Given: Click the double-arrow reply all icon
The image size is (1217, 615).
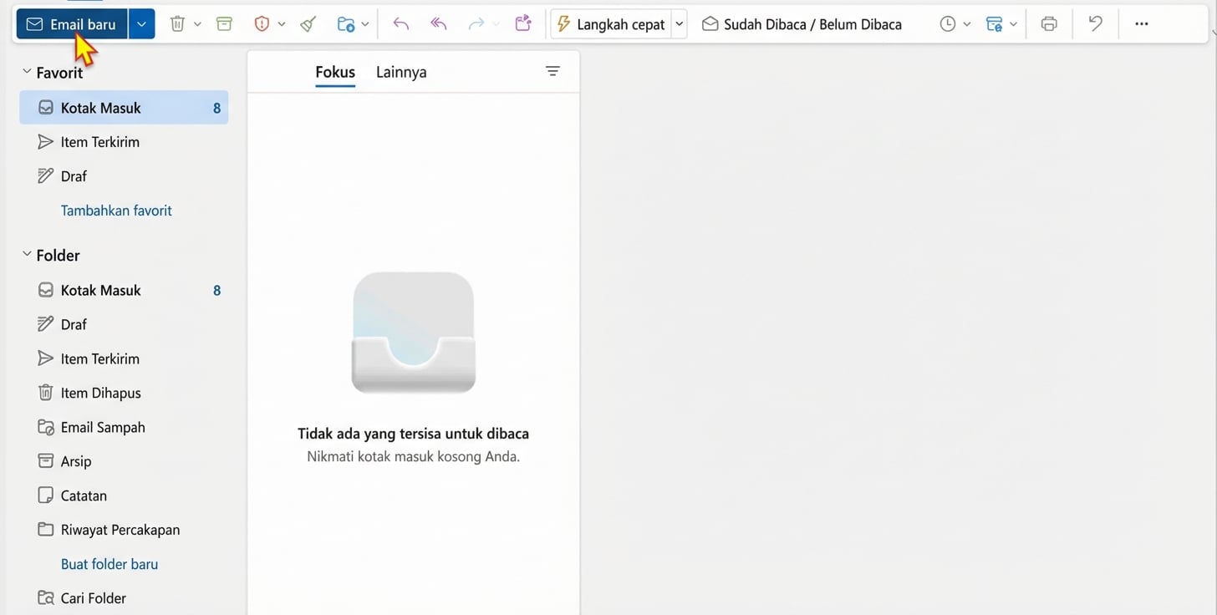Looking at the screenshot, I should 439,24.
